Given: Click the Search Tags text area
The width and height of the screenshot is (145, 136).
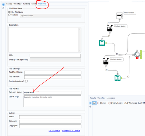Looking at the screenshot, I should point(52,101).
